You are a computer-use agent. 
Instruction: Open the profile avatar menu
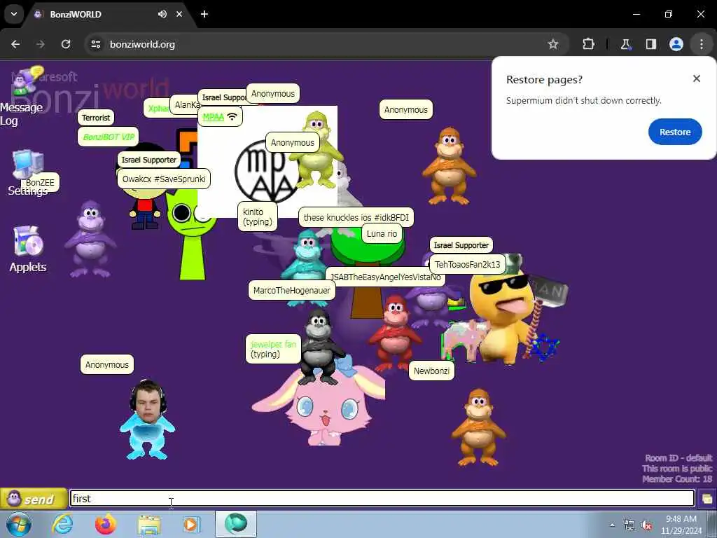click(676, 44)
